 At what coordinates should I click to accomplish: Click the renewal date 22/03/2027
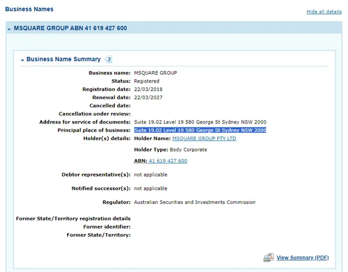(148, 98)
